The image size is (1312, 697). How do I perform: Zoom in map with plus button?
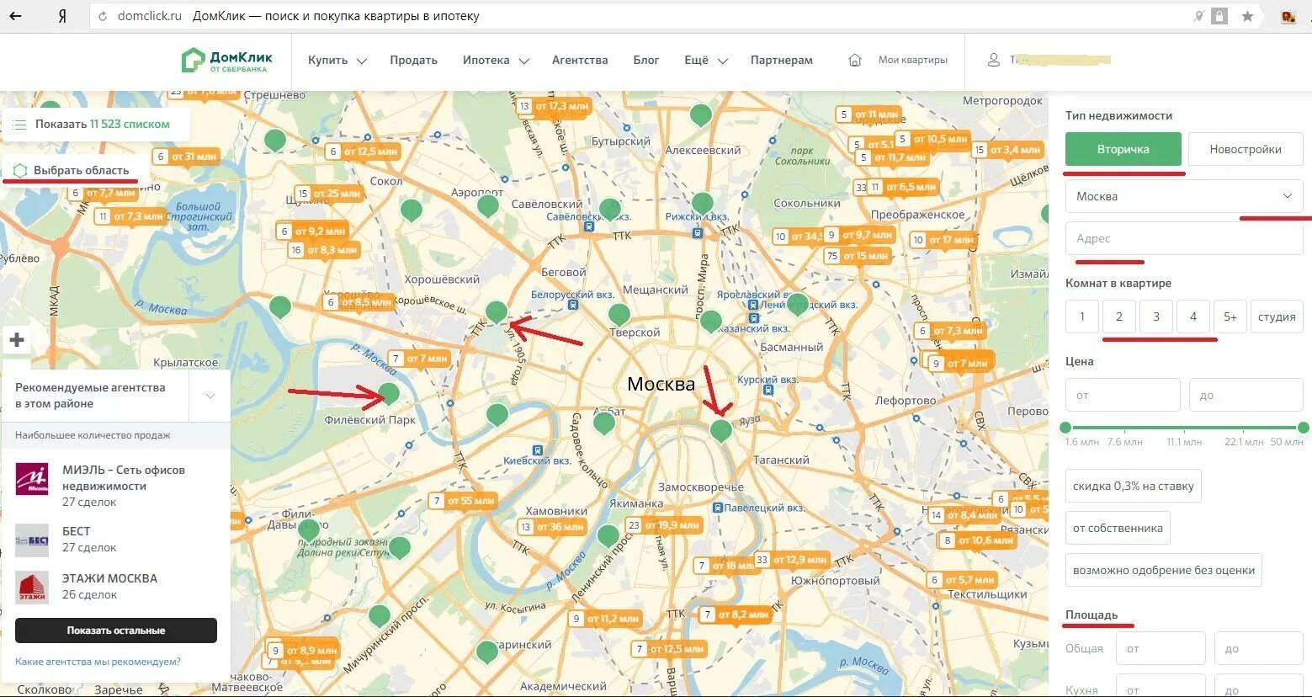16,340
